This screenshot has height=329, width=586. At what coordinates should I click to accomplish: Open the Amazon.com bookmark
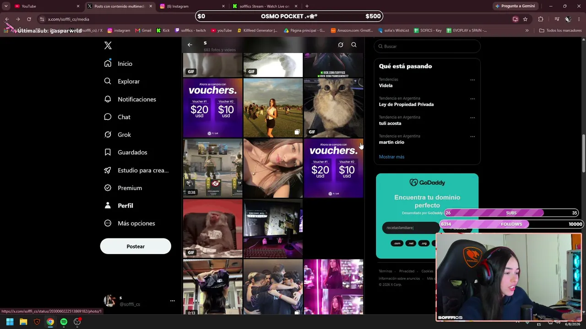(351, 31)
